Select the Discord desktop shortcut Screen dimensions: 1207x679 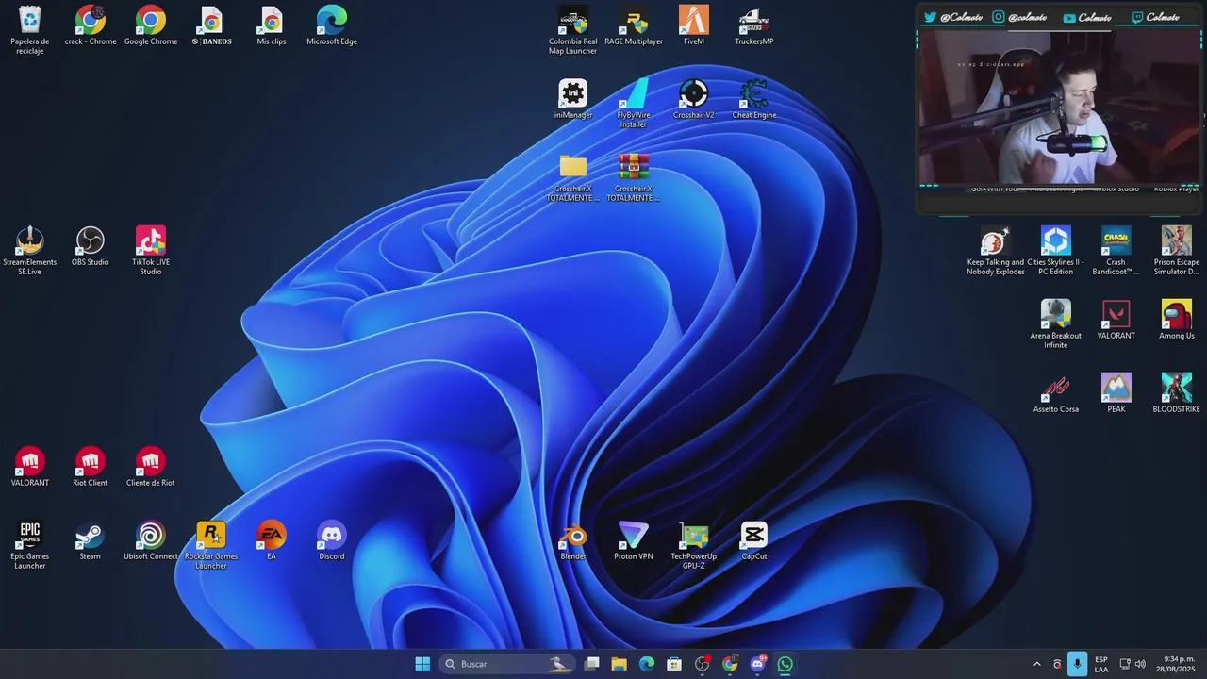332,540
